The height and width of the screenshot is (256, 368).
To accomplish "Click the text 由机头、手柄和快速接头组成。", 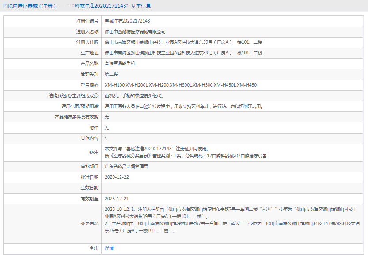I will coord(134,96).
